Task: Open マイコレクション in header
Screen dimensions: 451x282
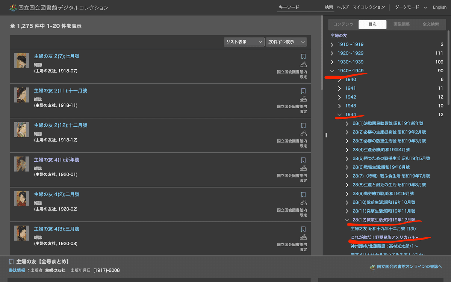Action: tap(369, 7)
